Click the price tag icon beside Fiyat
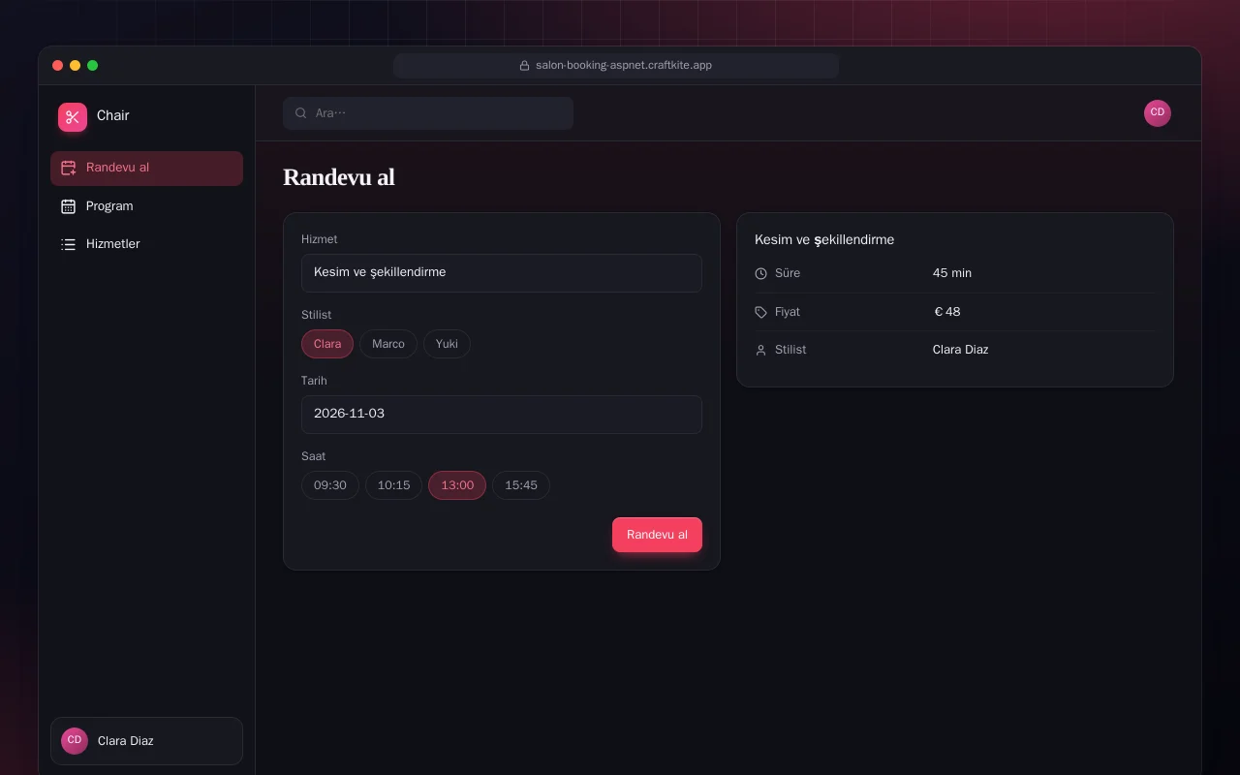The image size is (1240, 775). (x=760, y=312)
